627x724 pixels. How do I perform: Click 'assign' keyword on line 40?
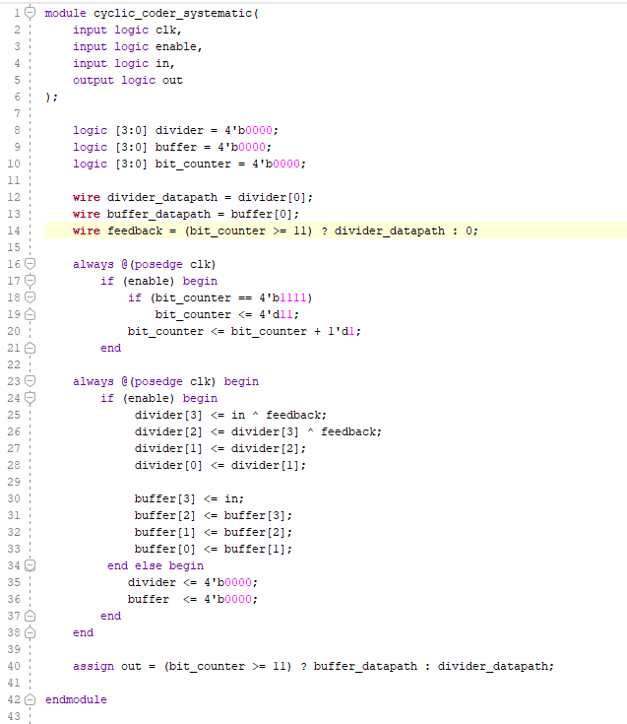(94, 666)
